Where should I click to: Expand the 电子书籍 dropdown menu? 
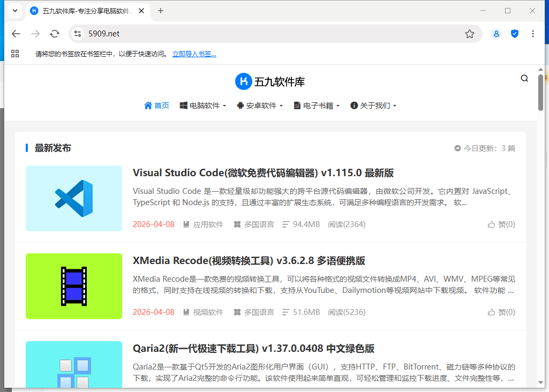point(317,105)
